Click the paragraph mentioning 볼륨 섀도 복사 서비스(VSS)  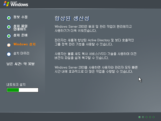click(x=96, y=56)
